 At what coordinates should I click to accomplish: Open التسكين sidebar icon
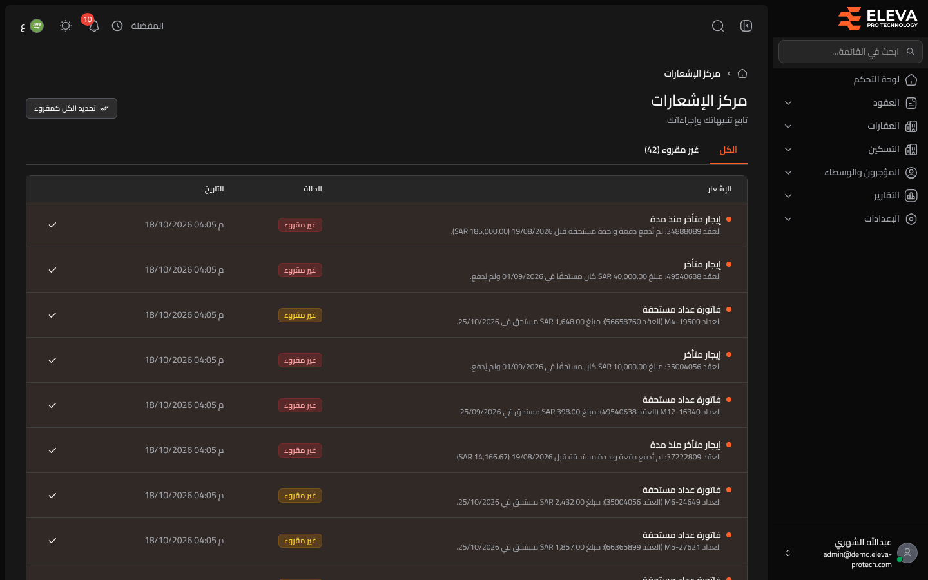pyautogui.click(x=911, y=150)
